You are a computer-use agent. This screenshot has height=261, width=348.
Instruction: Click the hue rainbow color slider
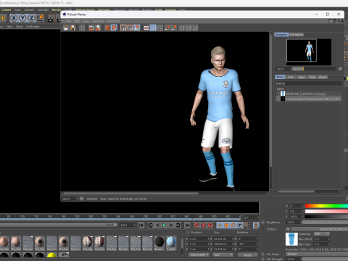click(326, 206)
